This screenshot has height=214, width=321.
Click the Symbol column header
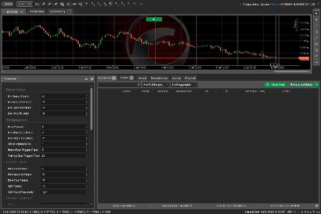tap(126, 91)
